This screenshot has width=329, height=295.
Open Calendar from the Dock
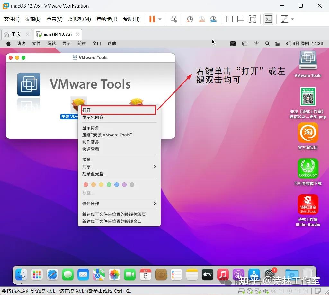(x=146, y=274)
